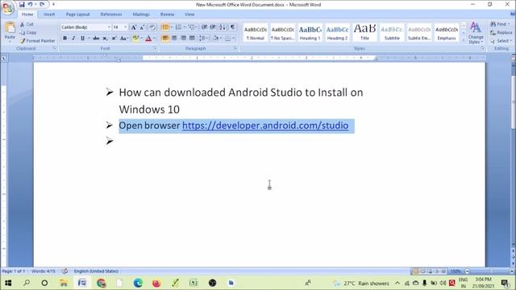
Task: Open the font size dropdown showing 14
Action: pos(126,27)
